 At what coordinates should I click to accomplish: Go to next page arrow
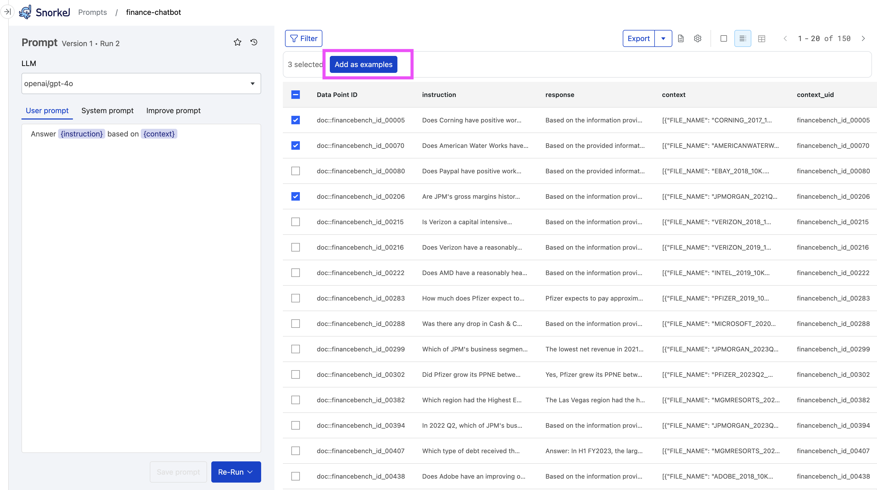[863, 38]
